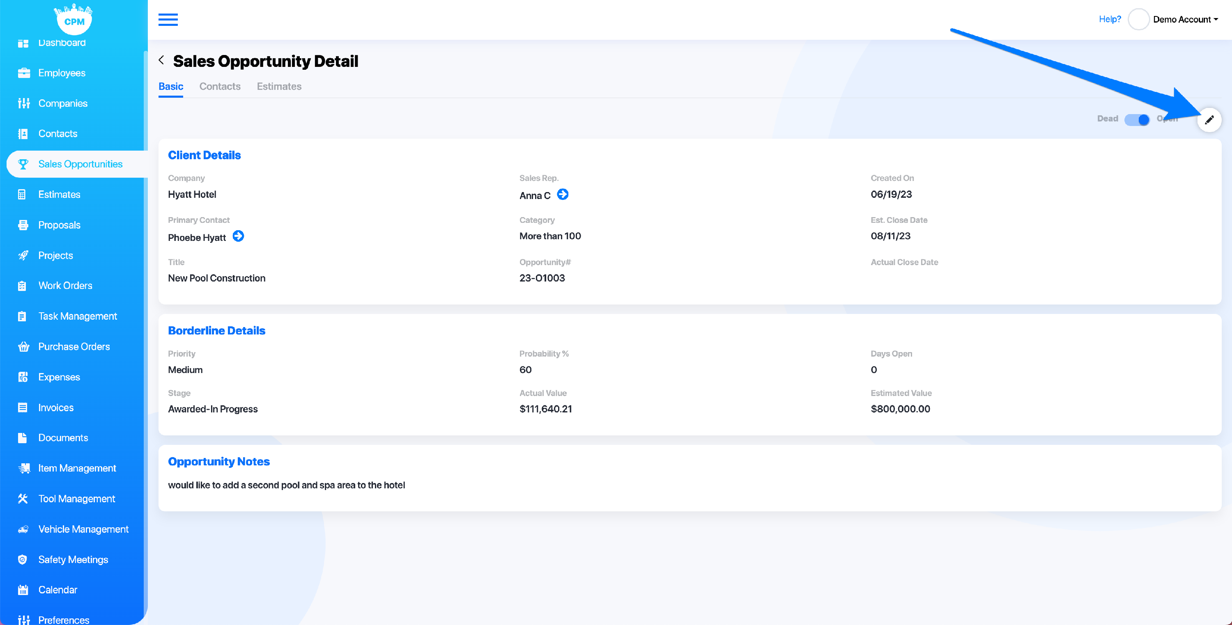The image size is (1232, 625).
Task: Click the New Pool Construction title text
Action: pyautogui.click(x=216, y=278)
